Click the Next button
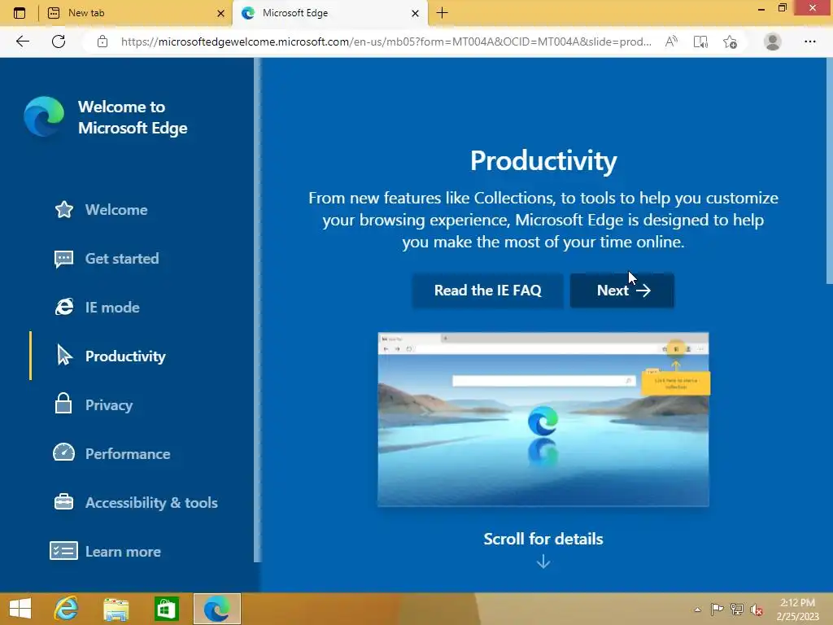 click(x=622, y=291)
